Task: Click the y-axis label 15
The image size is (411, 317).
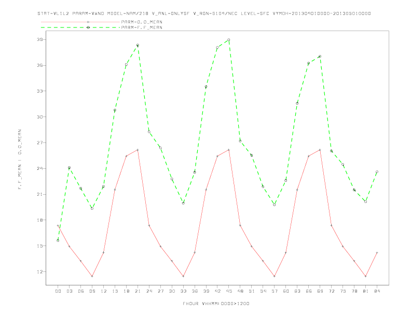Action: pos(40,246)
